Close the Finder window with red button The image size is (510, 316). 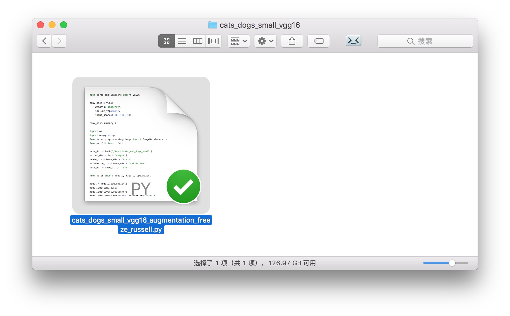pos(40,25)
